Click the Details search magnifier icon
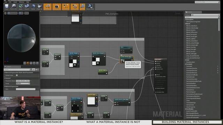 pyautogui.click(x=31, y=69)
